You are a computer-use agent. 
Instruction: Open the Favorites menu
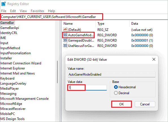pyautogui.click(x=37, y=11)
